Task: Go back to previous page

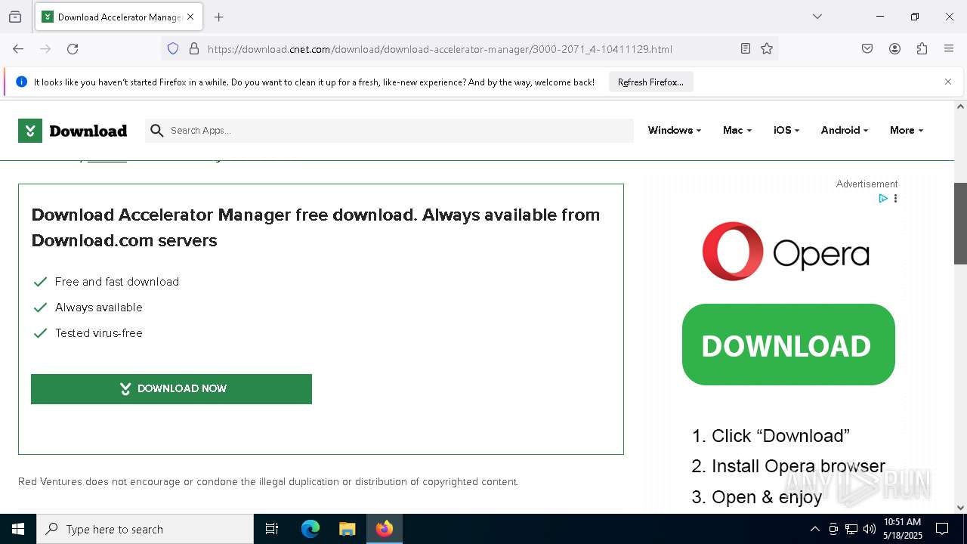Action: click(18, 49)
